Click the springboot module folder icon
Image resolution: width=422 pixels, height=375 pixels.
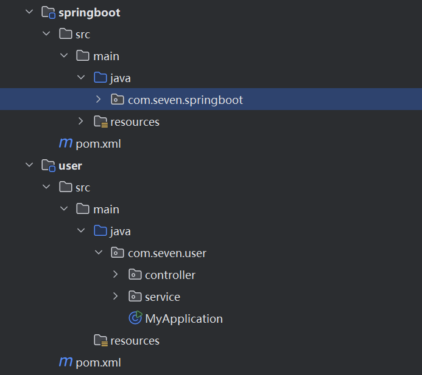pyautogui.click(x=48, y=13)
